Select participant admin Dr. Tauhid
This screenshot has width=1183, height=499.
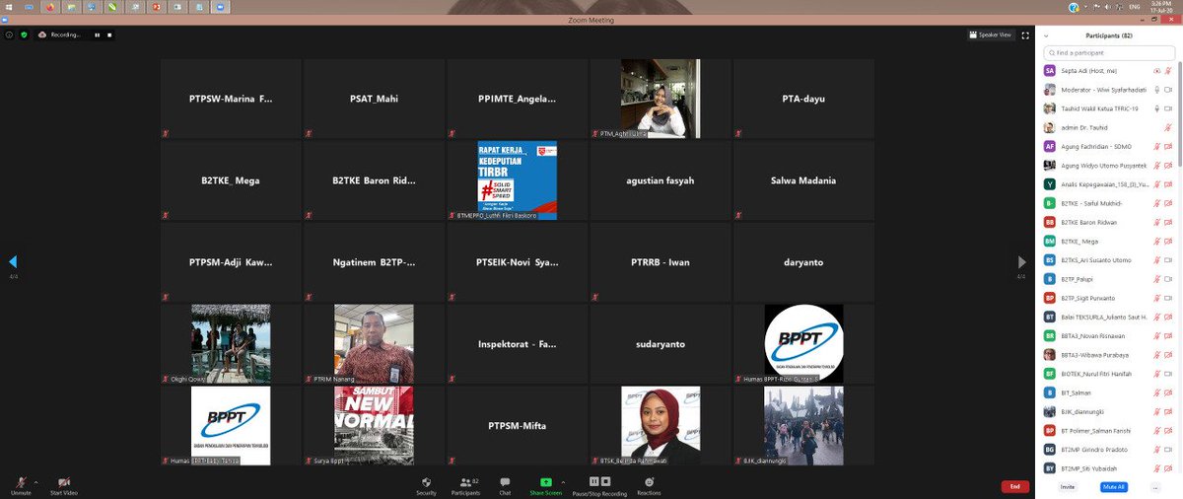[x=1108, y=127]
